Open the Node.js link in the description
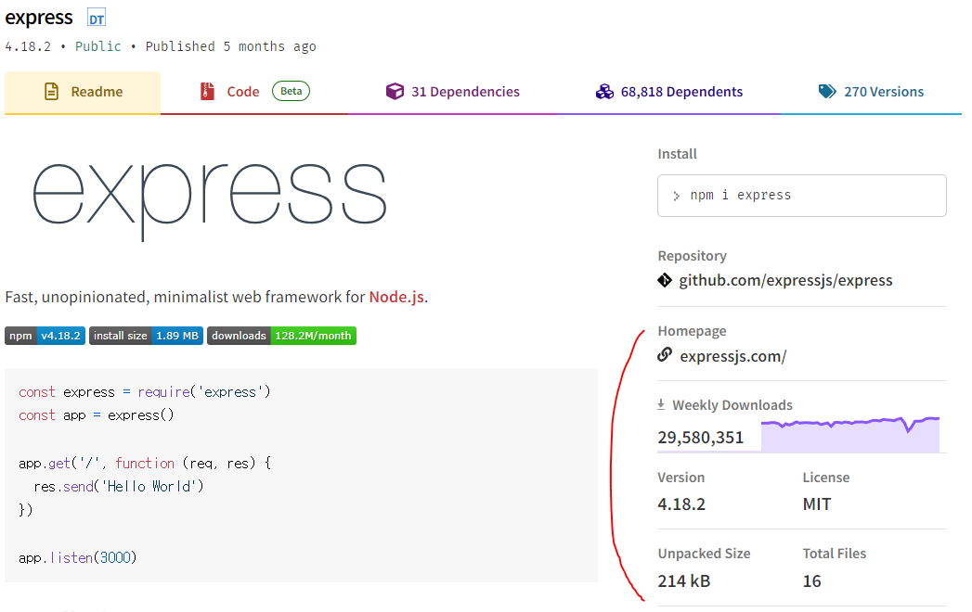 click(x=396, y=297)
